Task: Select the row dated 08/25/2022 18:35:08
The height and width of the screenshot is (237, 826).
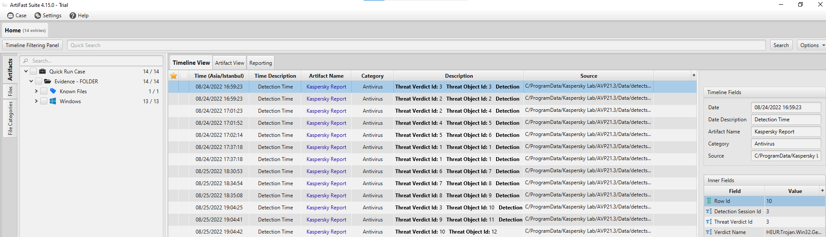Action: pyautogui.click(x=432, y=196)
